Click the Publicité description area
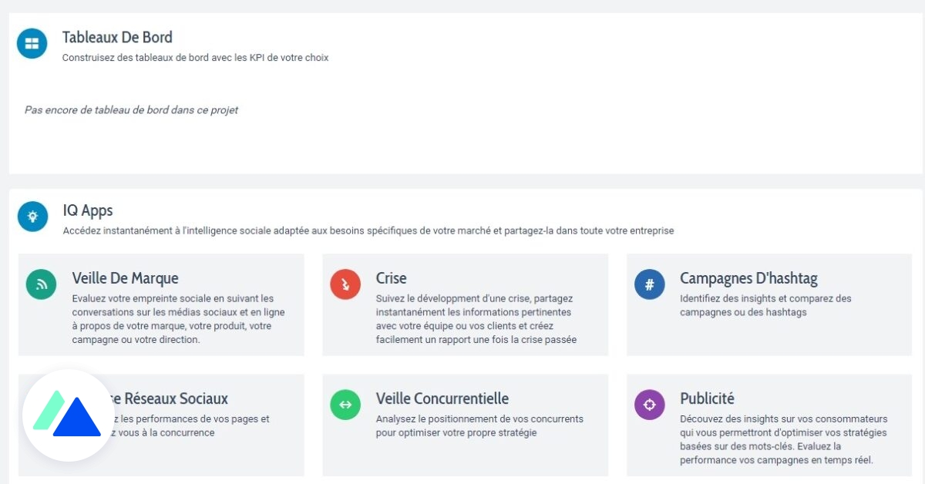This screenshot has width=925, height=484. tap(782, 442)
